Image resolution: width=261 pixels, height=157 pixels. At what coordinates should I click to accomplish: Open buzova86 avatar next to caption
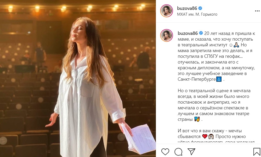coord(166,35)
